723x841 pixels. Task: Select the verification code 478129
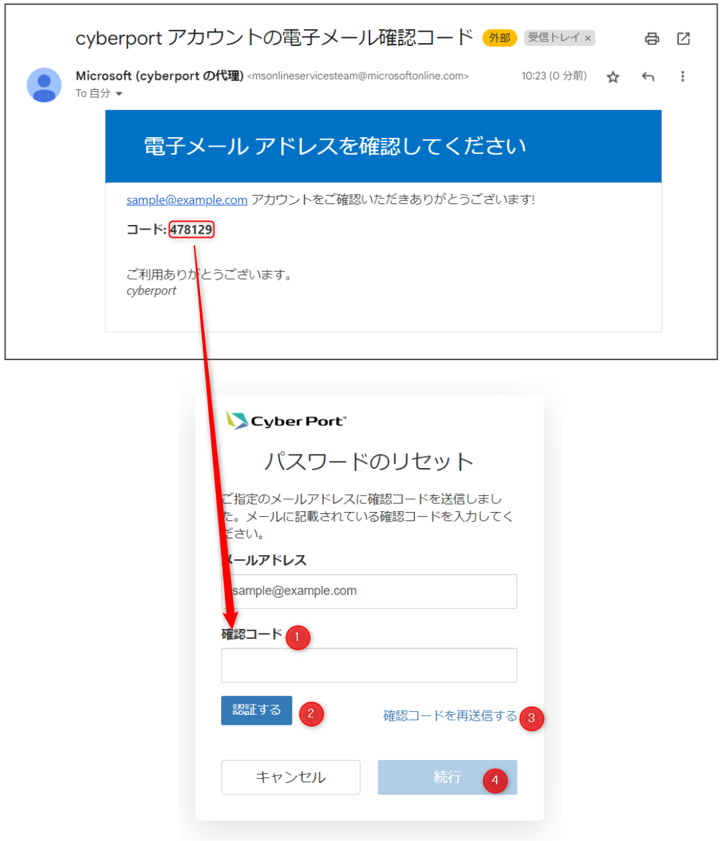191,230
